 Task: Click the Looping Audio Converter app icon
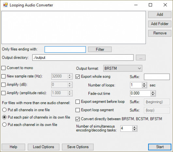coord(5,5)
